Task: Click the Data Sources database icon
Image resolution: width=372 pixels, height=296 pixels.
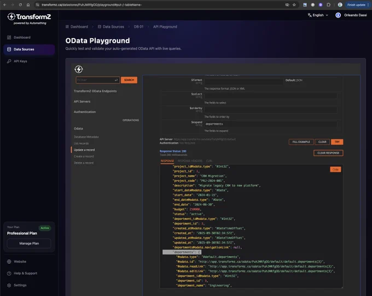Action: [x=9, y=49]
